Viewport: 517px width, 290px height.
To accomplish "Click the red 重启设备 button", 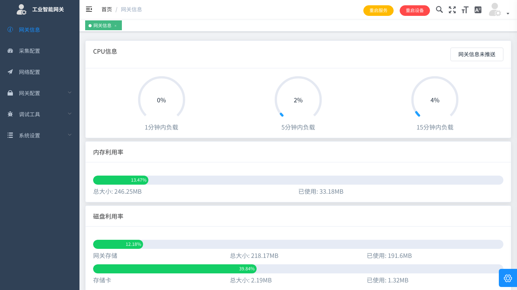I will [415, 10].
